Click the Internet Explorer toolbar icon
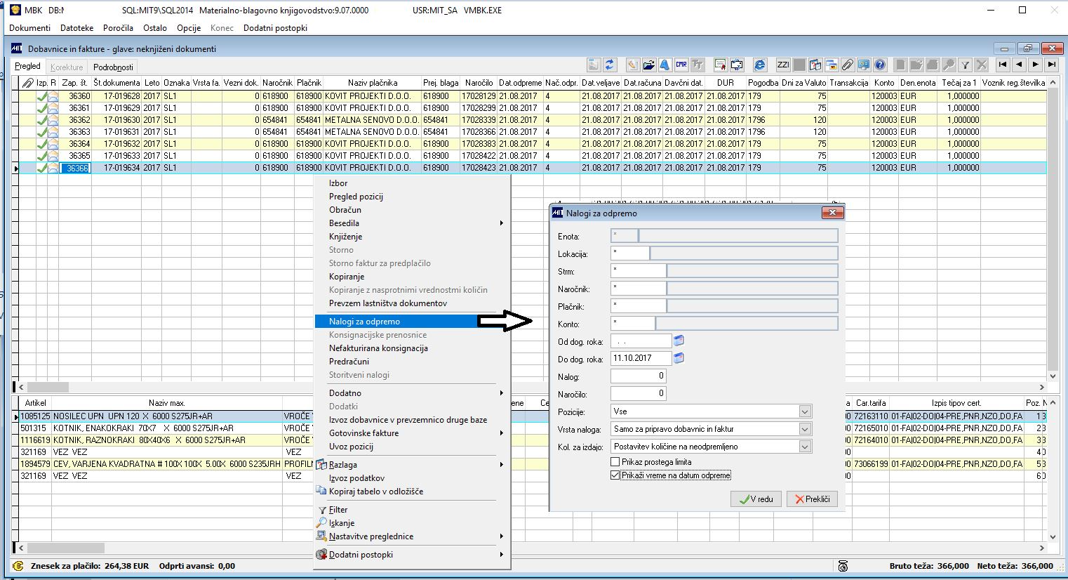Image resolution: width=1068 pixels, height=580 pixels. click(x=759, y=65)
